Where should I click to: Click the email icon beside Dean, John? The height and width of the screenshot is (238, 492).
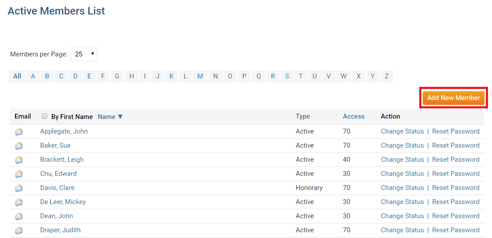point(19,216)
